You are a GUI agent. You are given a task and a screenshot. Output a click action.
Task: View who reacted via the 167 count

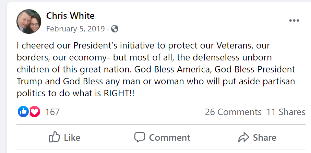(52, 112)
